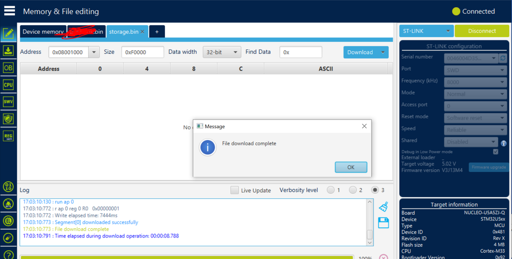Open the CPU panel icon

[8, 85]
